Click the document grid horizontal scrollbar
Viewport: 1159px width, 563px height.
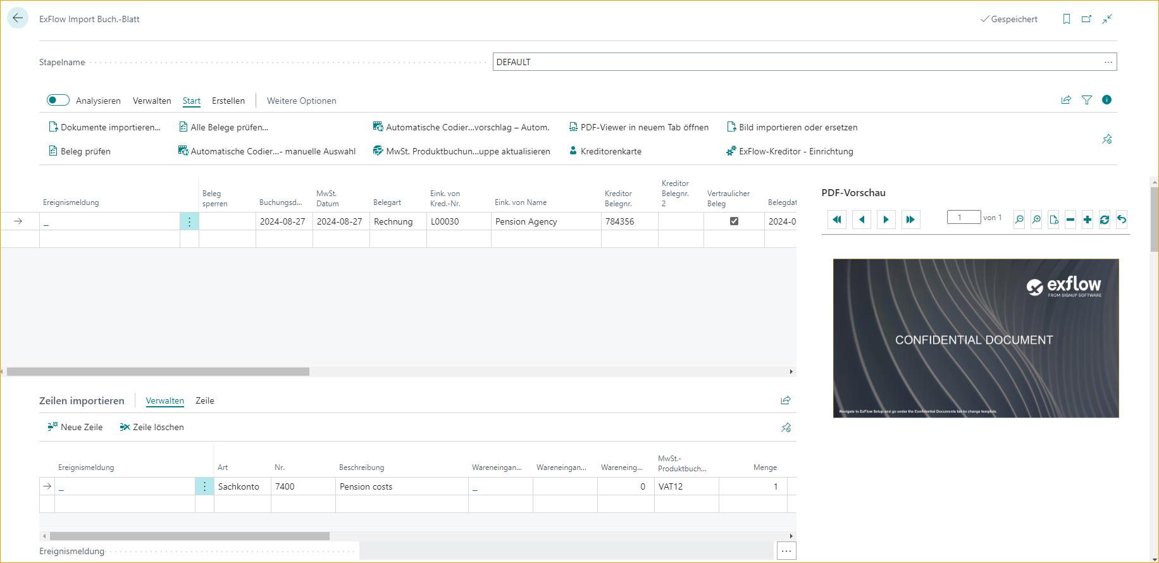pyautogui.click(x=158, y=372)
